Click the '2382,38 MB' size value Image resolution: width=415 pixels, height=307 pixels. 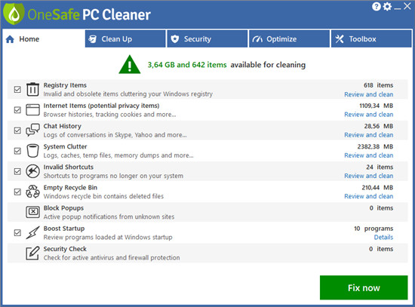375,146
